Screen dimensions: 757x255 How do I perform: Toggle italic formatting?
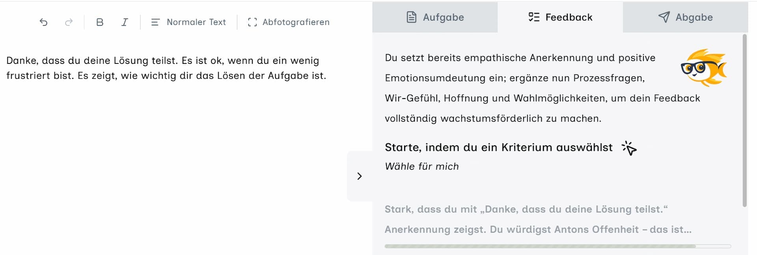pyautogui.click(x=125, y=22)
